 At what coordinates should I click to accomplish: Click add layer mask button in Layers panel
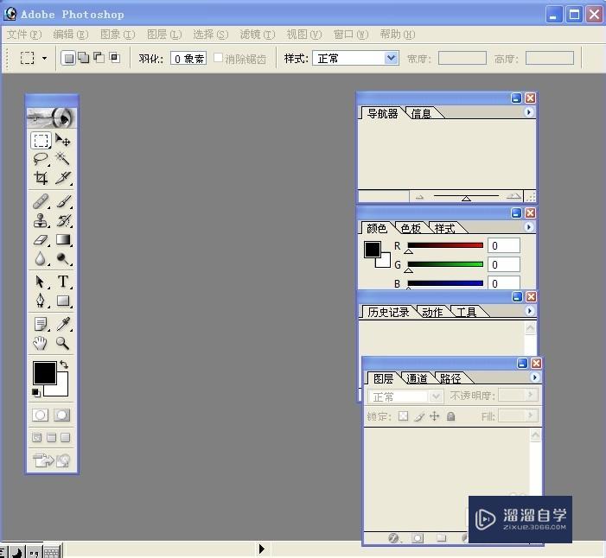coord(418,537)
